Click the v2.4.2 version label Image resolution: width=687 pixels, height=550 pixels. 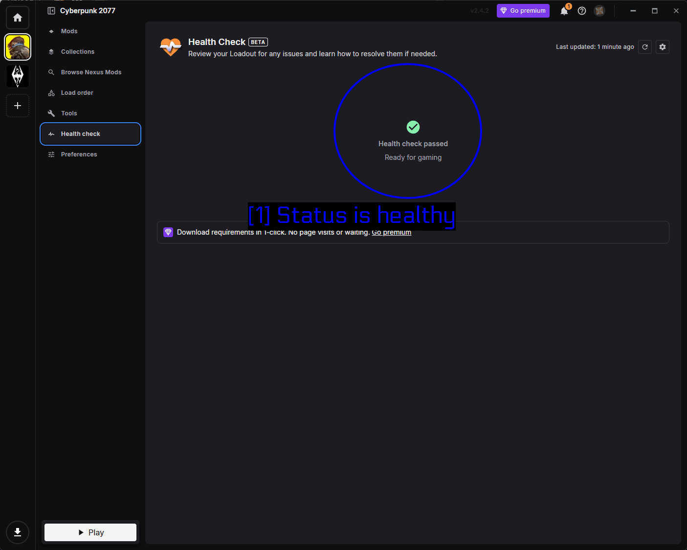(x=480, y=11)
